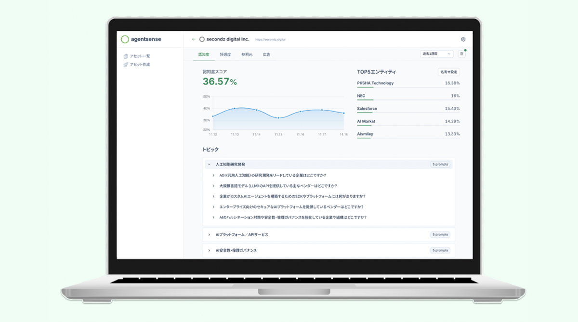Click the chart data point at 11.17
This screenshot has height=322, width=578.
(322, 110)
